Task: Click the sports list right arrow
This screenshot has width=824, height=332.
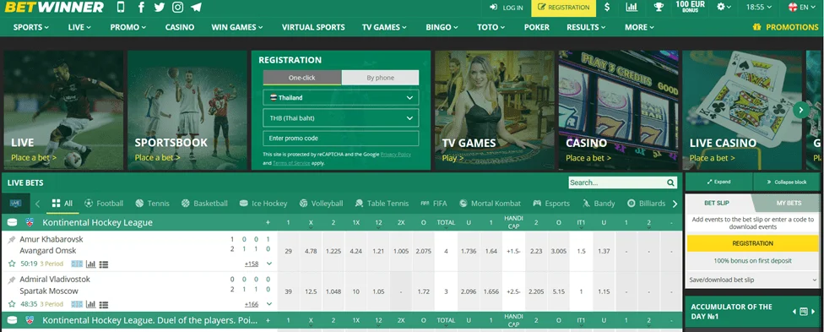Action: coord(675,204)
